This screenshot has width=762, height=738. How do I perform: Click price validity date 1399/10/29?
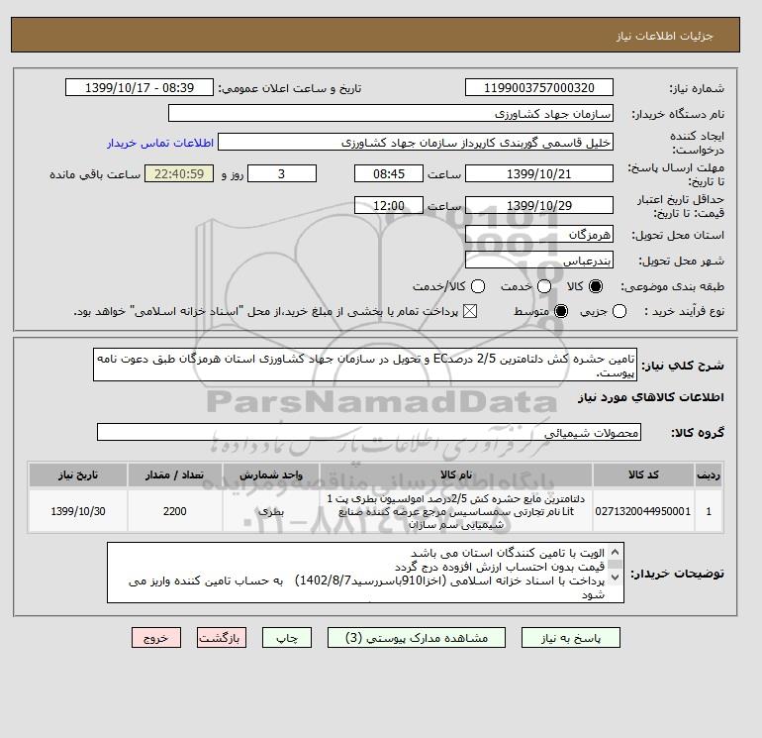tap(539, 205)
